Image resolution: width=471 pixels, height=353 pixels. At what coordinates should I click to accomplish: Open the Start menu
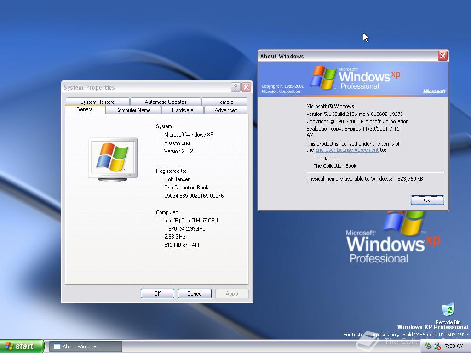22,346
